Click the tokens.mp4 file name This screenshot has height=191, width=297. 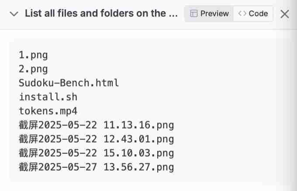48,111
